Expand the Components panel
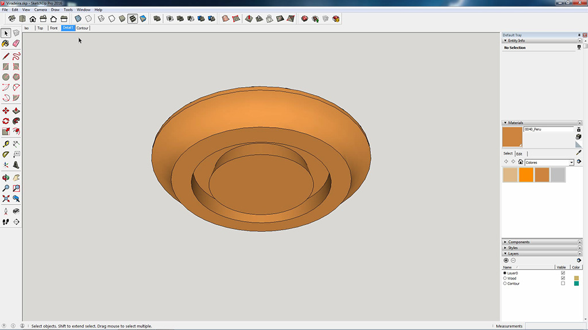The image size is (588, 330). pos(505,242)
